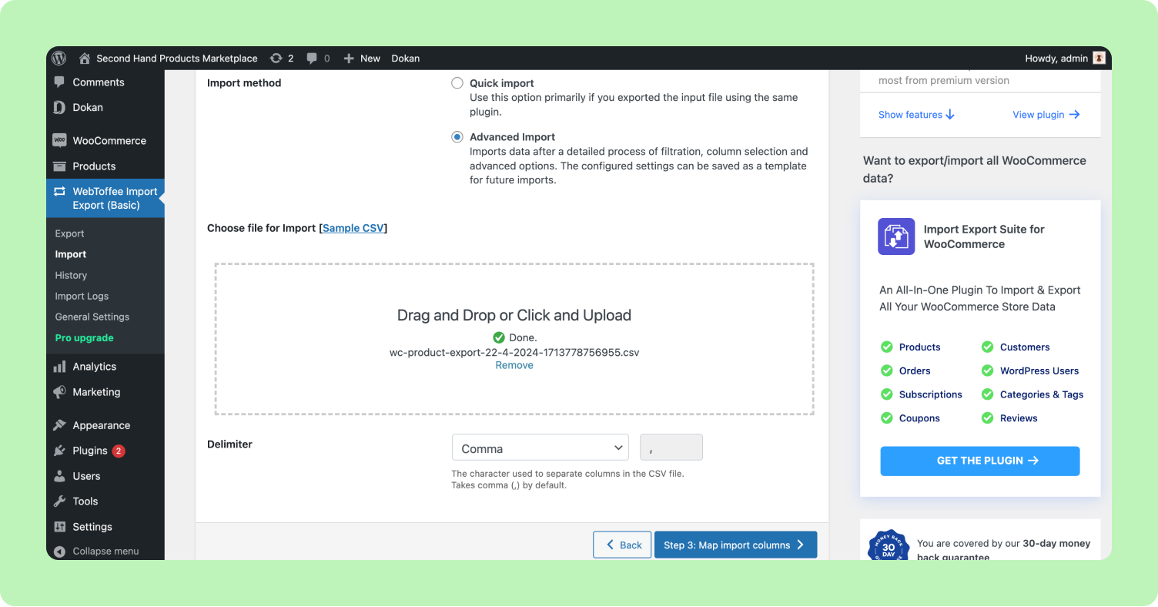Open the Delimiter dropdown set to Comma
1158x607 pixels.
coord(540,447)
